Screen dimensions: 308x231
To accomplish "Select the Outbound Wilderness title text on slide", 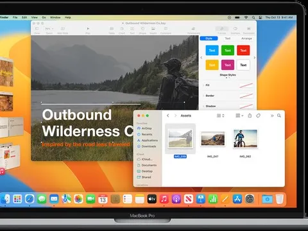I will 88,123.
